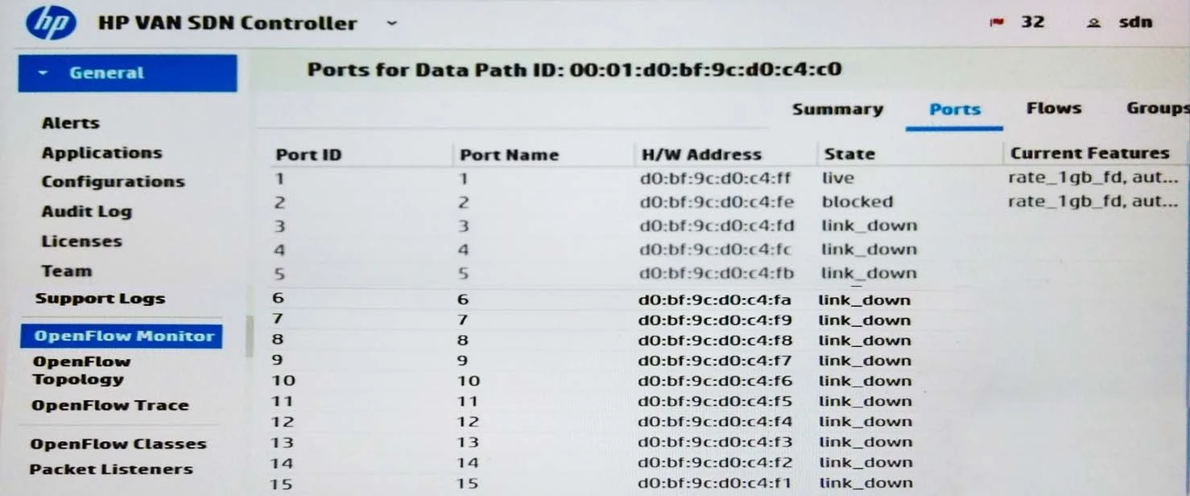This screenshot has width=1190, height=496.
Task: Open Packet Listeners page
Action: tap(111, 469)
